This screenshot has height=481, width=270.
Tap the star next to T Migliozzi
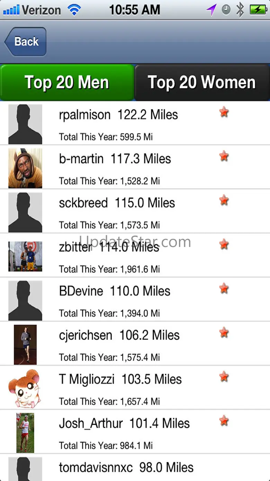224,377
